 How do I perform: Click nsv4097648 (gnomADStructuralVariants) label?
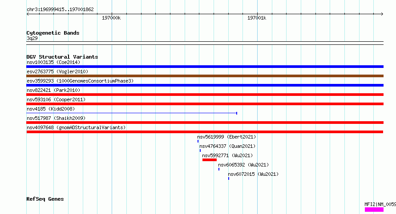pos(76,127)
